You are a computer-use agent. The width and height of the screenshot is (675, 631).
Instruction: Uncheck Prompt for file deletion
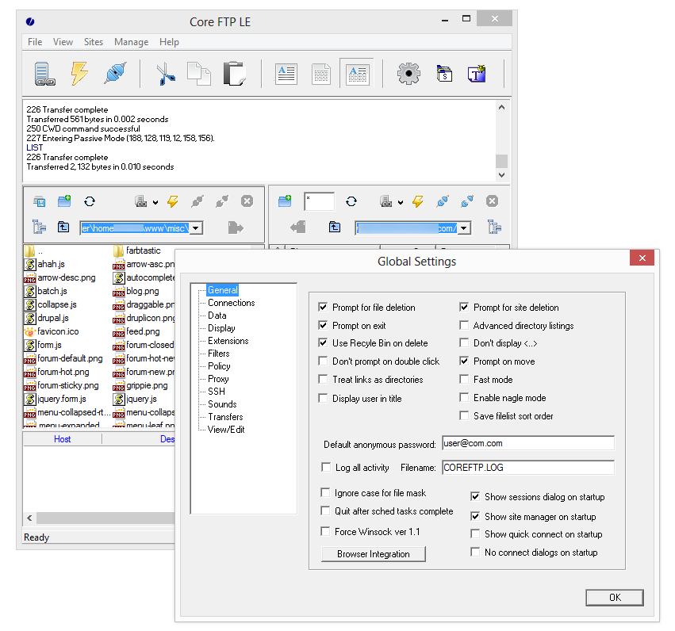pyautogui.click(x=323, y=307)
